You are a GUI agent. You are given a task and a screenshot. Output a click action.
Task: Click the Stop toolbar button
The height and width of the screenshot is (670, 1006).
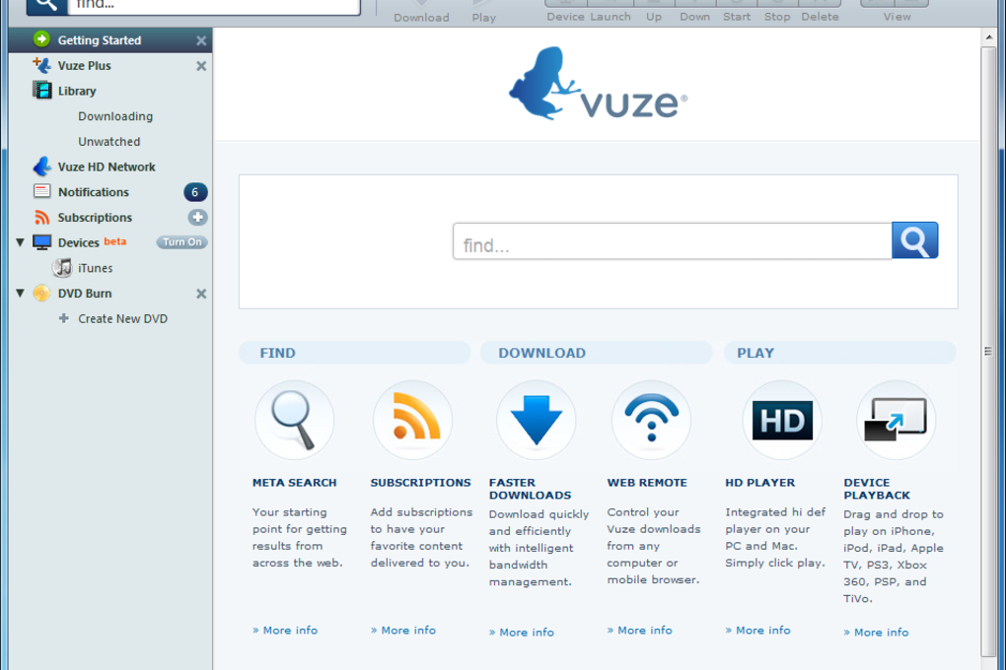click(x=777, y=11)
